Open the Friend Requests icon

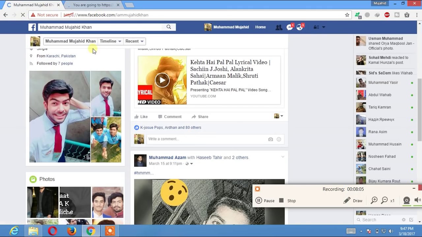coord(279,27)
